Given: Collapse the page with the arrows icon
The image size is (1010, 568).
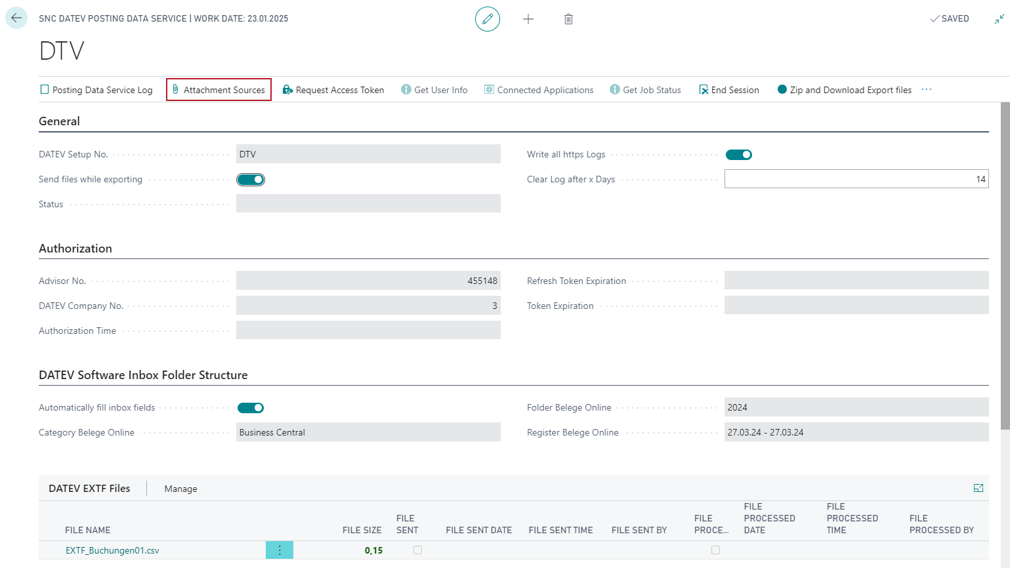Looking at the screenshot, I should pyautogui.click(x=999, y=19).
